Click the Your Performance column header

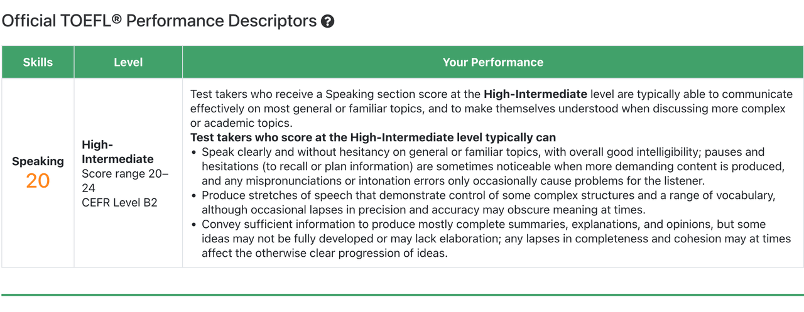click(492, 62)
